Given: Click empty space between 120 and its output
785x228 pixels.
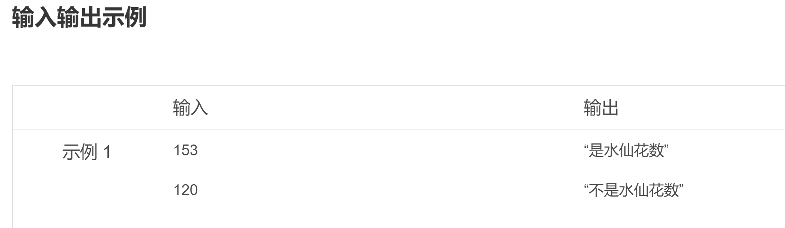Looking at the screenshot, I should point(390,190).
